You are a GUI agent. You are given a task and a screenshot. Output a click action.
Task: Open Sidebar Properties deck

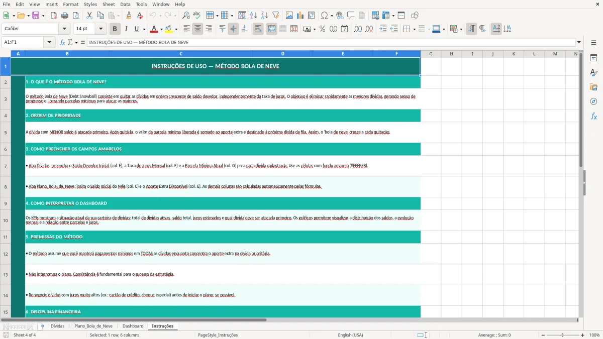click(x=593, y=58)
